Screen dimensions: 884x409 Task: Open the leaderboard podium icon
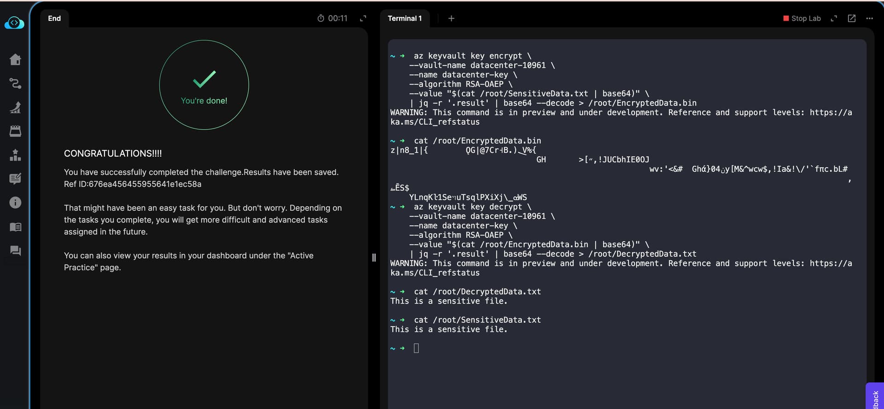(15, 155)
